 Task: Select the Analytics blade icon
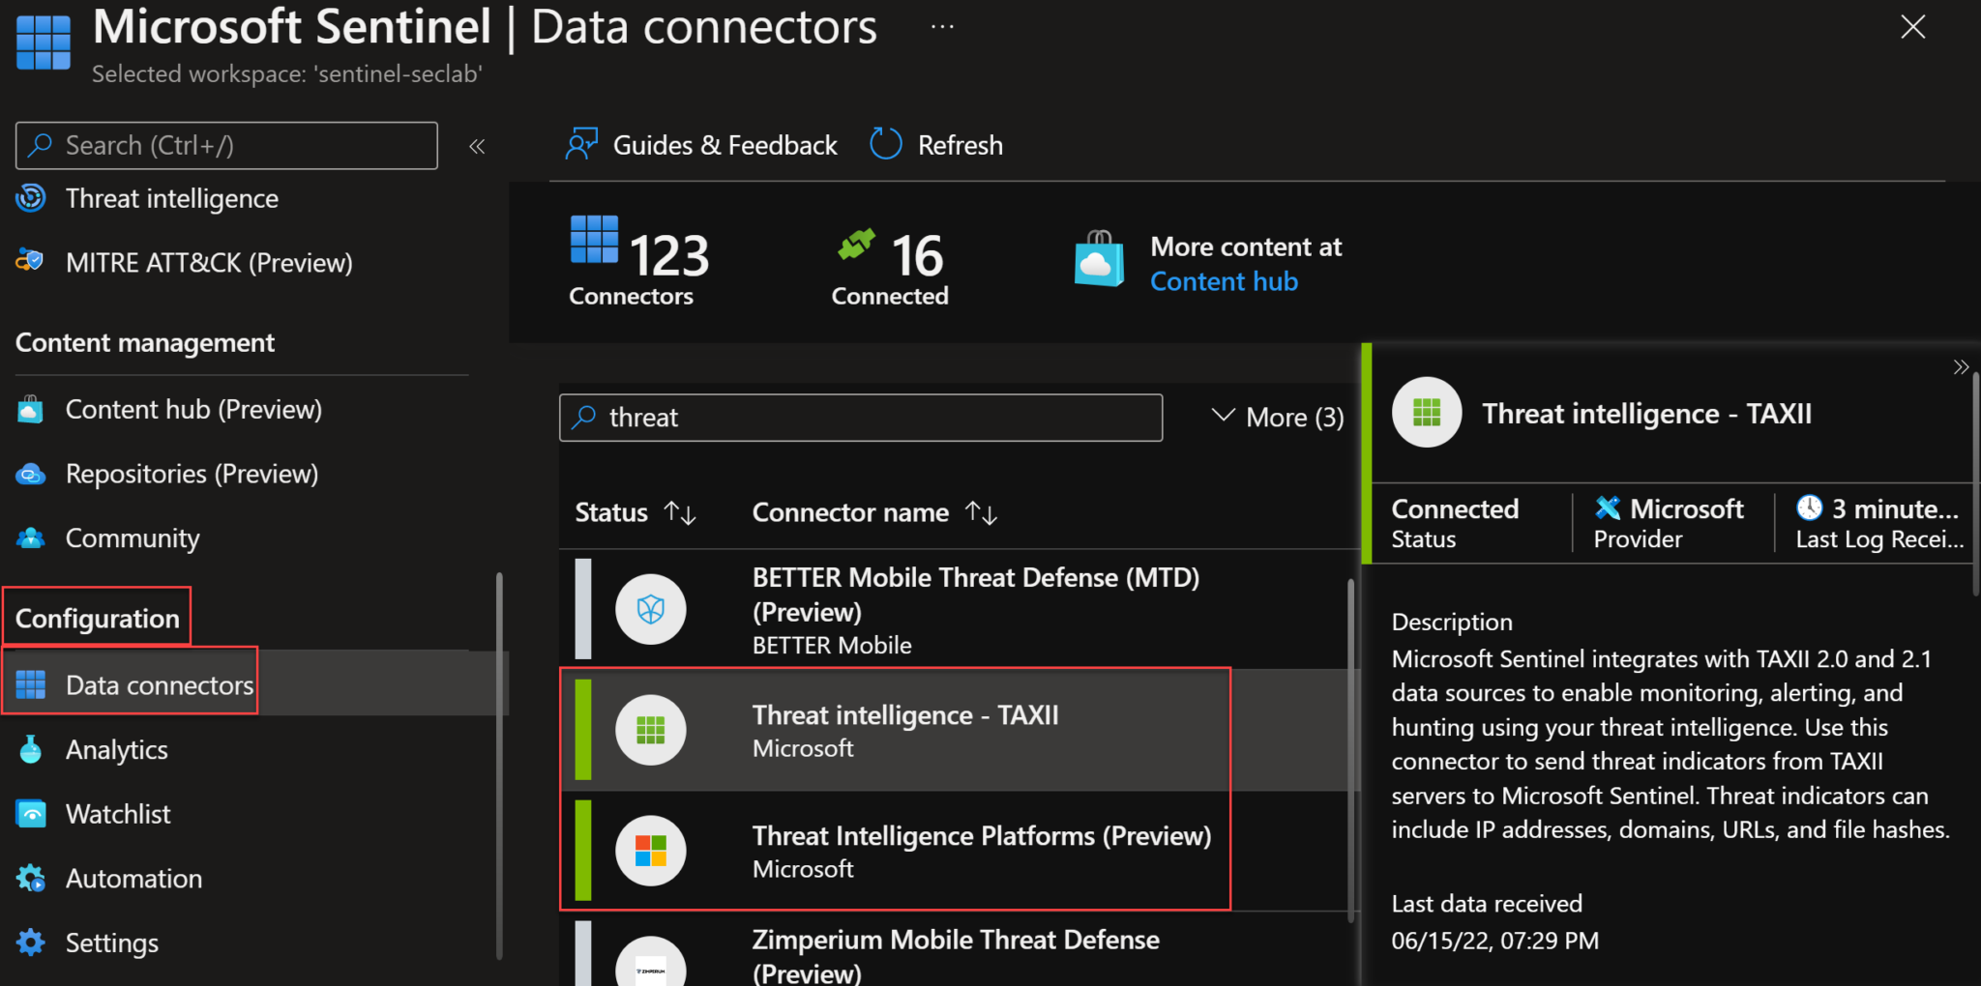(x=31, y=749)
